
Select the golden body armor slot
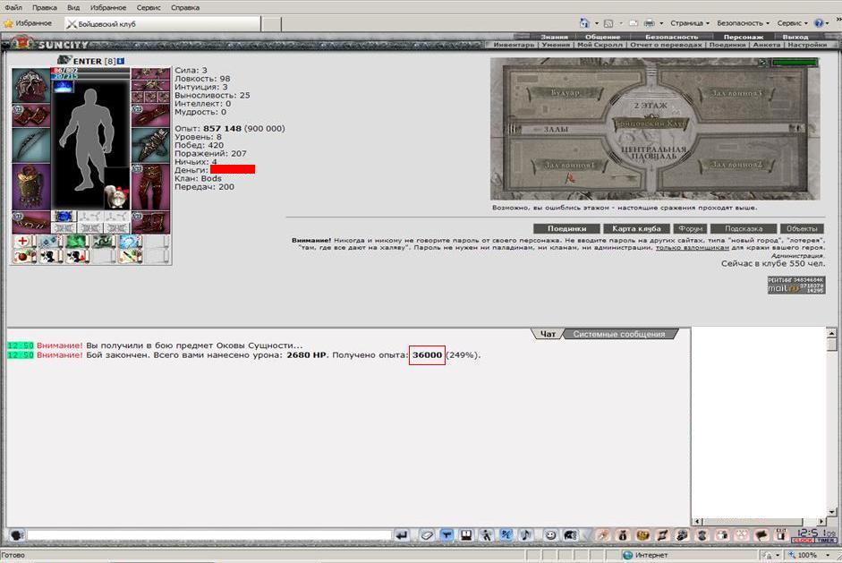pos(31,187)
